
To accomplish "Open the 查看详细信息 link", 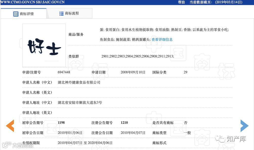I will [162, 40].
